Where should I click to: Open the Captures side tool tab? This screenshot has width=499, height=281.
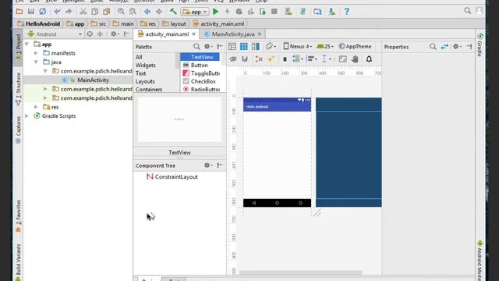click(18, 130)
